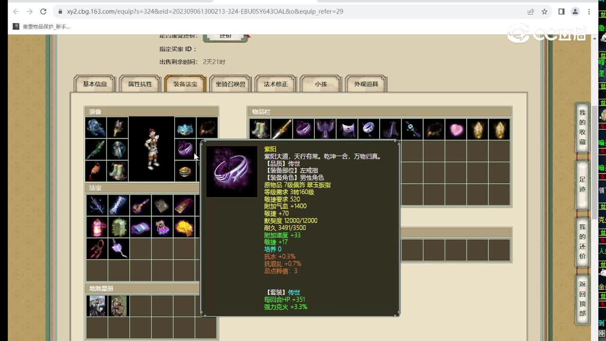Select the blue mask in equipment panel
606x341 pixels.
(x=185, y=128)
